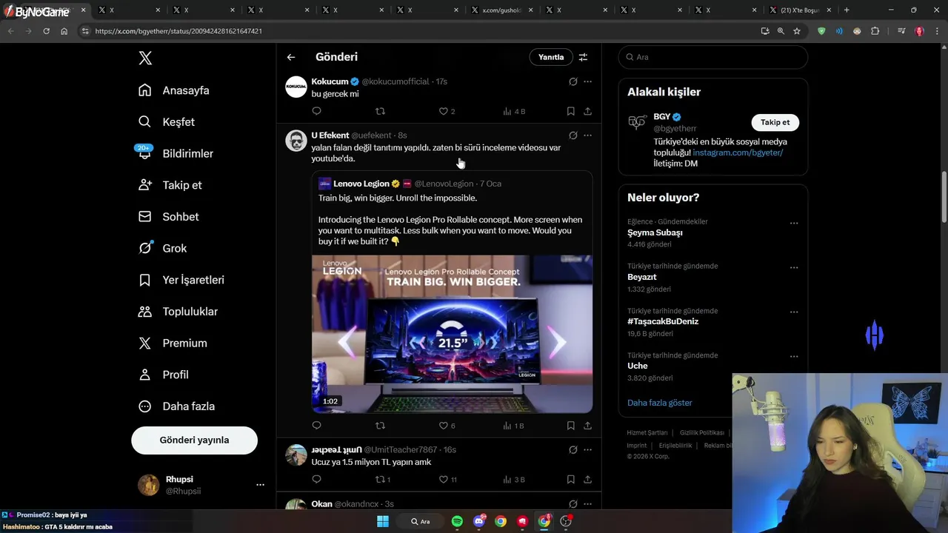Viewport: 948px width, 533px height.
Task: Open Beyazıt trend options
Action: click(794, 267)
